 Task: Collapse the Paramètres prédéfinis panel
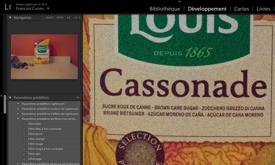point(10,98)
